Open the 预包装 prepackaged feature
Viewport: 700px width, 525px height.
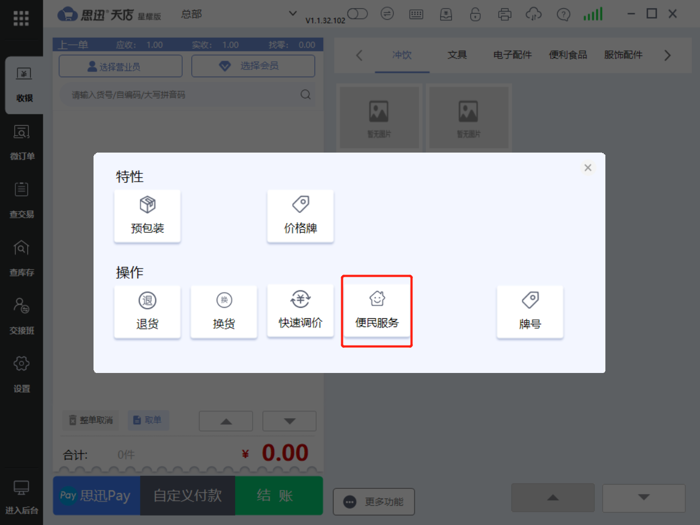click(x=147, y=215)
